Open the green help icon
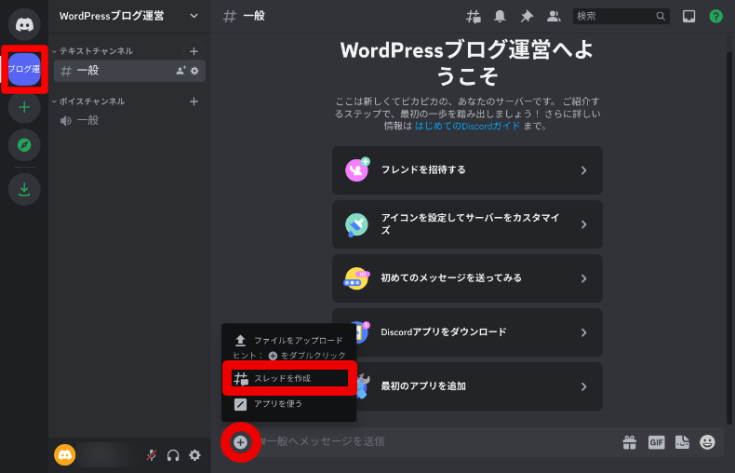This screenshot has width=735, height=473. click(x=715, y=17)
